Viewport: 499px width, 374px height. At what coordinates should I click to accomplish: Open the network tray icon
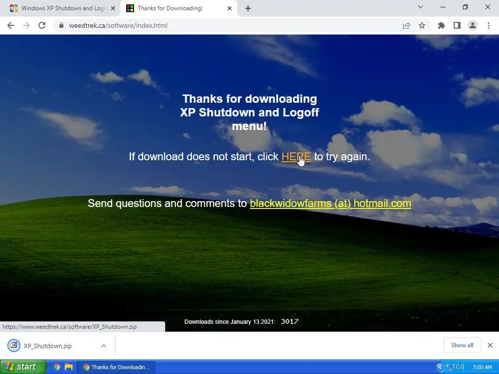[450, 367]
